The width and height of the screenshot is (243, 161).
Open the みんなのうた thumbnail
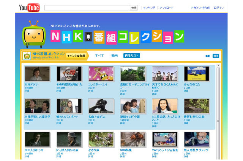[x=197, y=74]
